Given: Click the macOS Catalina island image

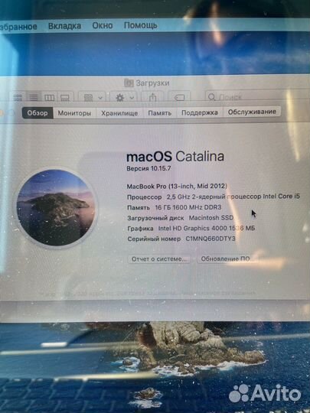Looking at the screenshot, I should [x=56, y=207].
